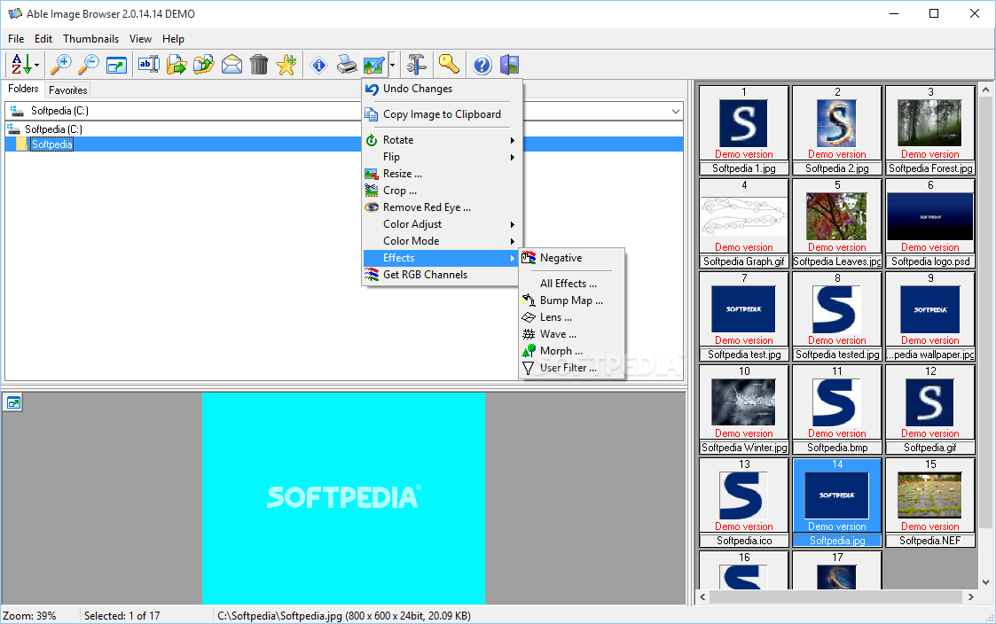Click the move to folder icon

[176, 64]
